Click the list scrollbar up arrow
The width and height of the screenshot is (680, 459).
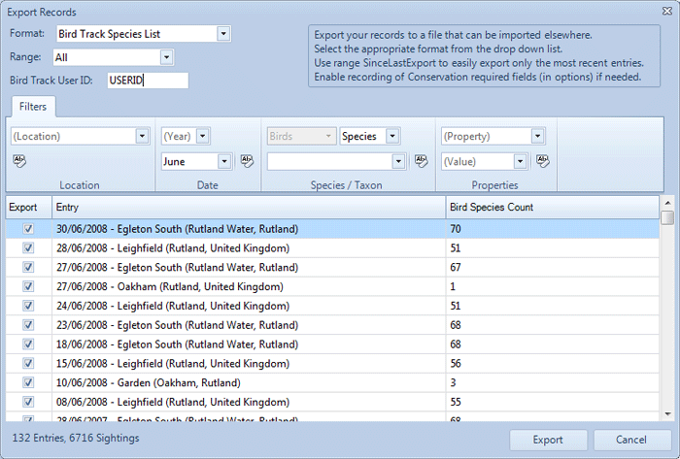(667, 203)
